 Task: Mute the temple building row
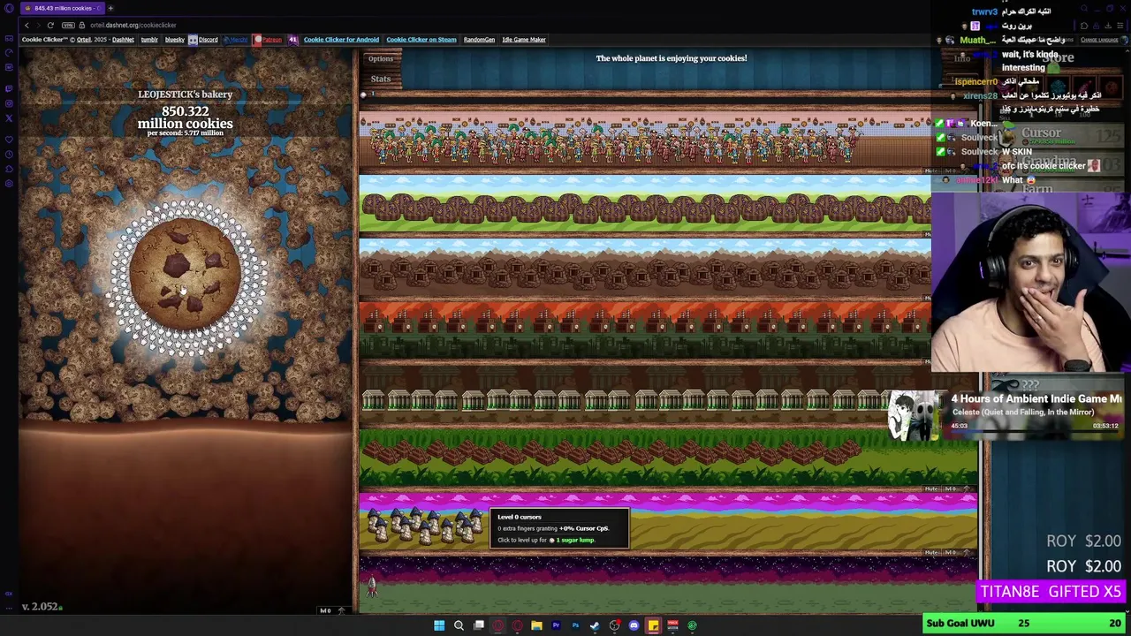click(x=931, y=488)
